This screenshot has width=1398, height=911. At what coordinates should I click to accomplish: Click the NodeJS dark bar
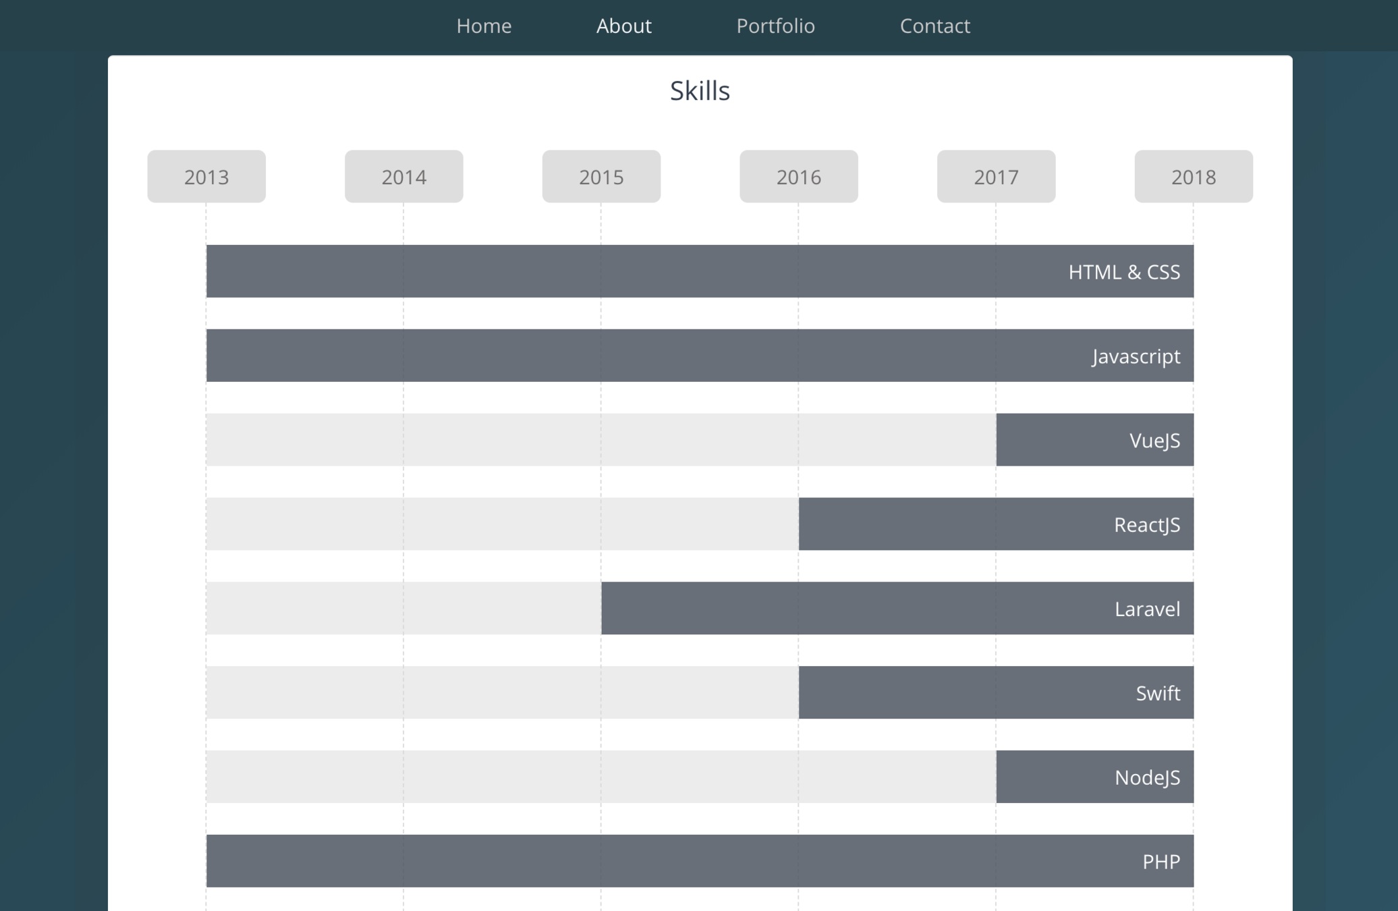[x=1094, y=777]
